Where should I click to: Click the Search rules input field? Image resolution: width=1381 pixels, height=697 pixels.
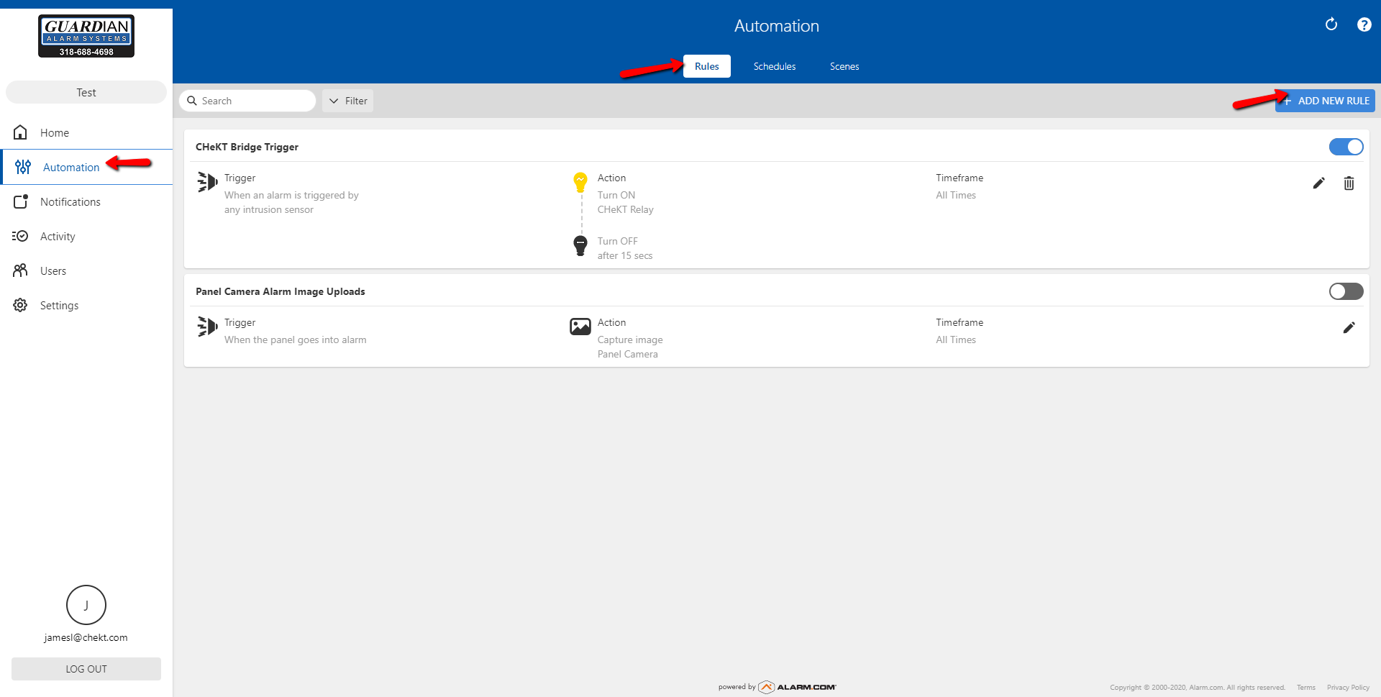coord(247,101)
